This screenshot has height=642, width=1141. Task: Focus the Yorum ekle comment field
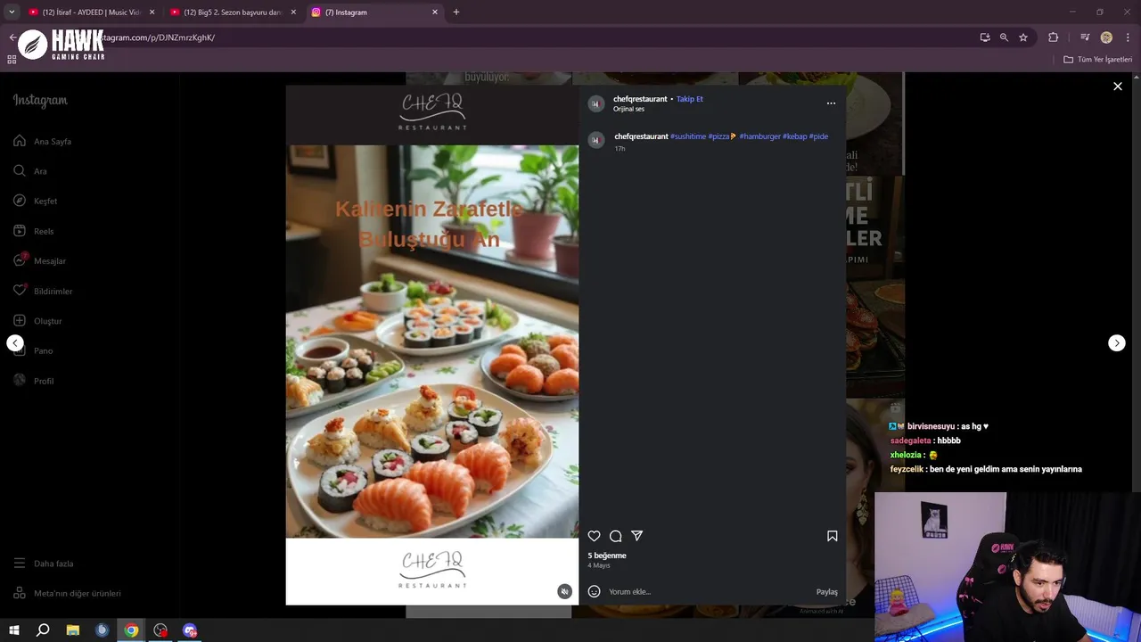(x=709, y=592)
